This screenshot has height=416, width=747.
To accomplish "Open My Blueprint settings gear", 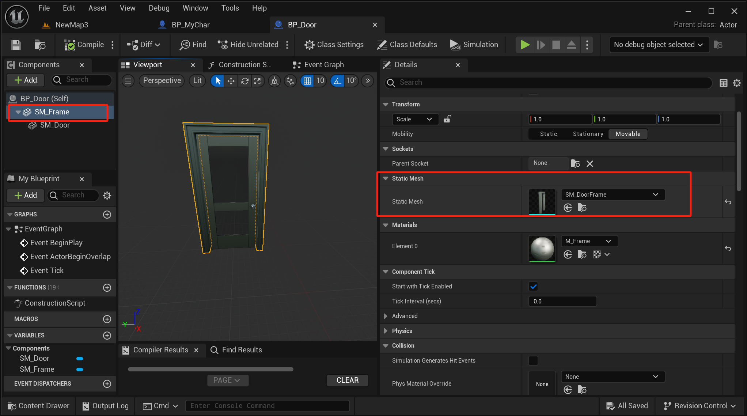I will [x=107, y=196].
